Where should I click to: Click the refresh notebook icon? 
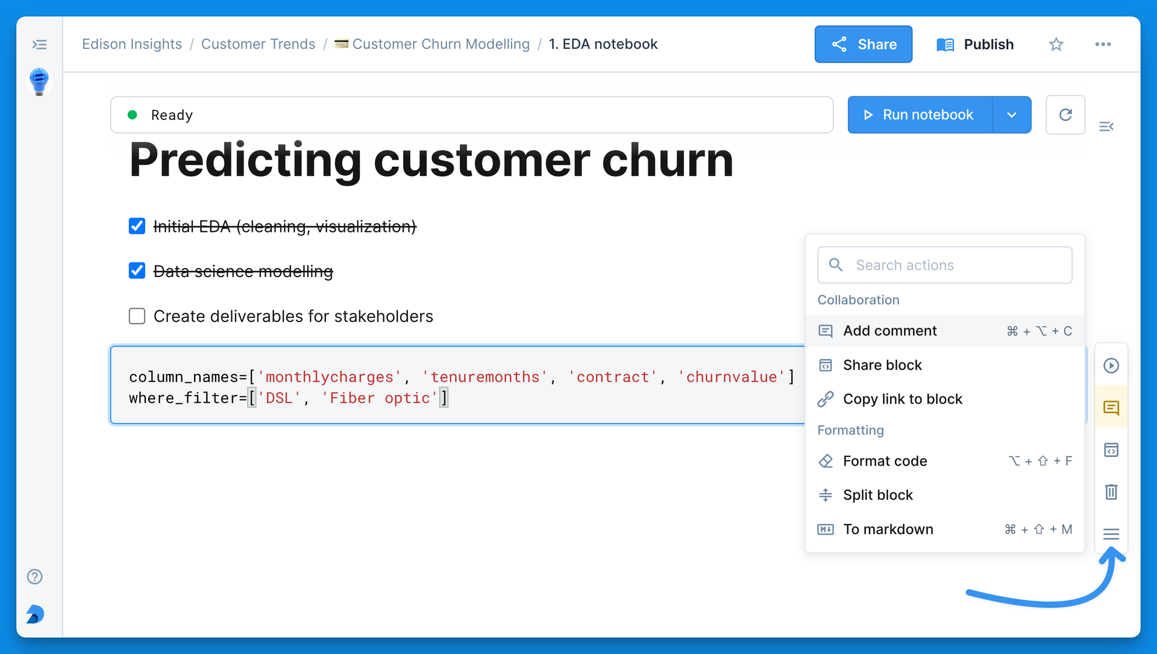coord(1065,114)
